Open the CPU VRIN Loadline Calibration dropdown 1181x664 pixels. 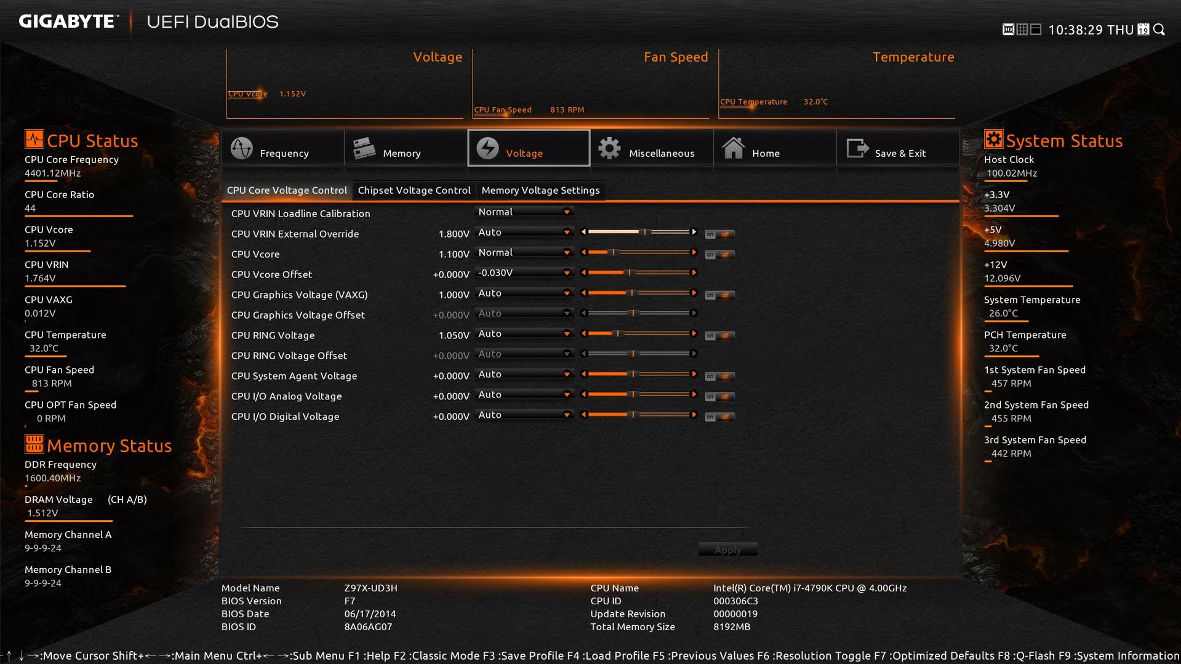click(524, 212)
